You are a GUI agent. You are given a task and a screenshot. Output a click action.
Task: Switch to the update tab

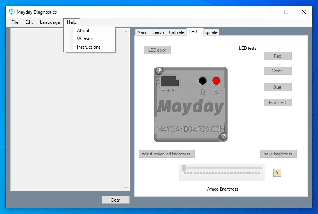tap(211, 32)
